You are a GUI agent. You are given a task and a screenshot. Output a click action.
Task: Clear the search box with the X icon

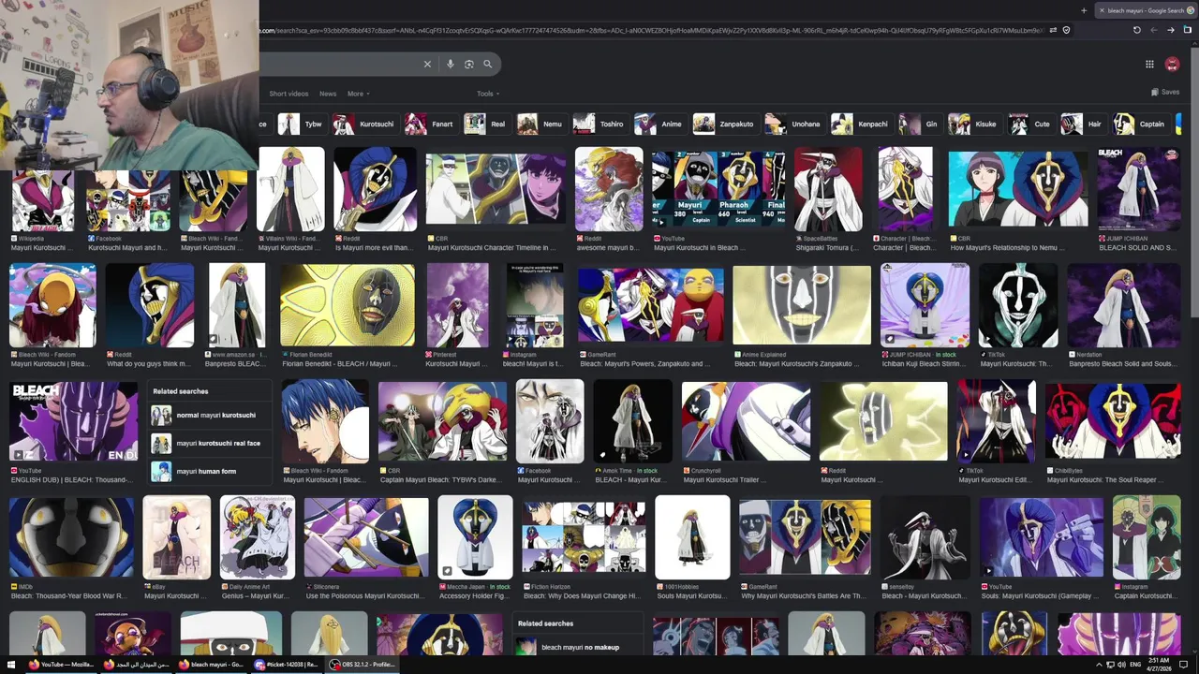pyautogui.click(x=427, y=64)
